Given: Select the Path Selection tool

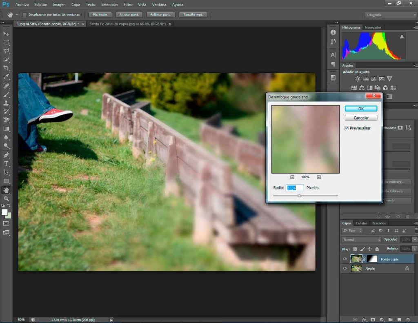Looking at the screenshot, I should 6,172.
